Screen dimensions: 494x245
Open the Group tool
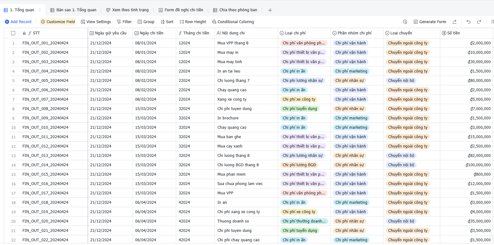click(146, 22)
